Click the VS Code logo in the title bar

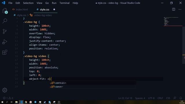click(3, 3)
